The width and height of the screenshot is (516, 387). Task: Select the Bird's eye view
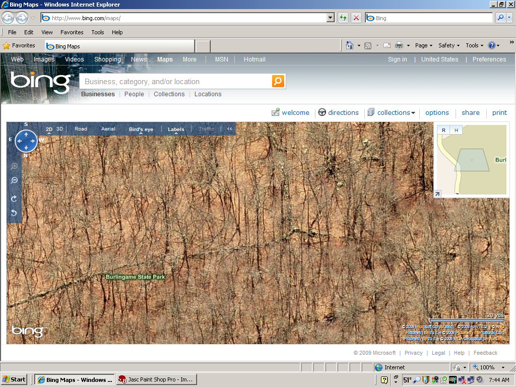click(141, 130)
